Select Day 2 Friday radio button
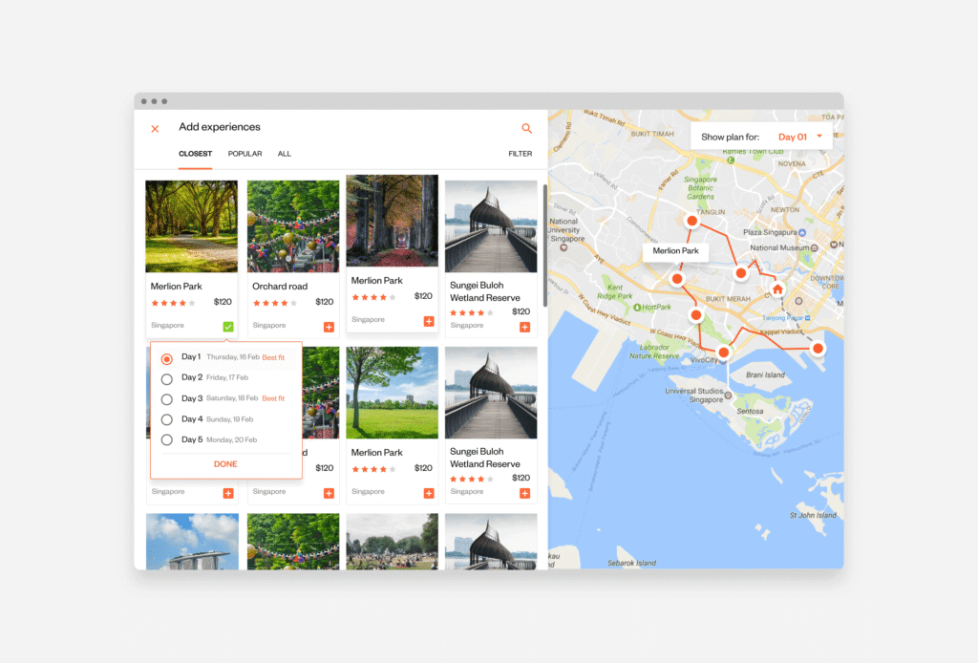This screenshot has width=978, height=663. click(x=167, y=378)
